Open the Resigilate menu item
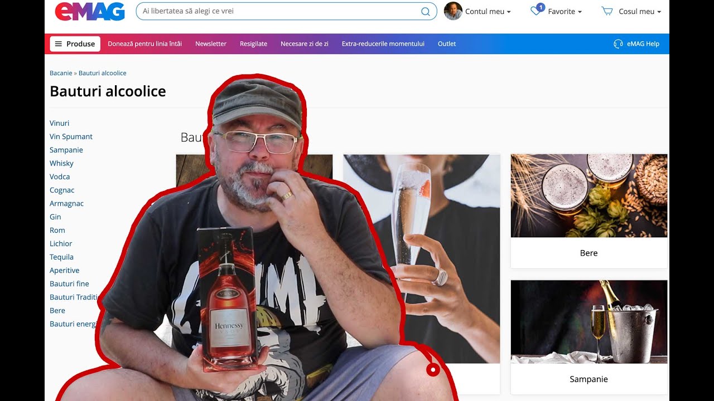Viewport: 714px width, 401px height. [253, 44]
